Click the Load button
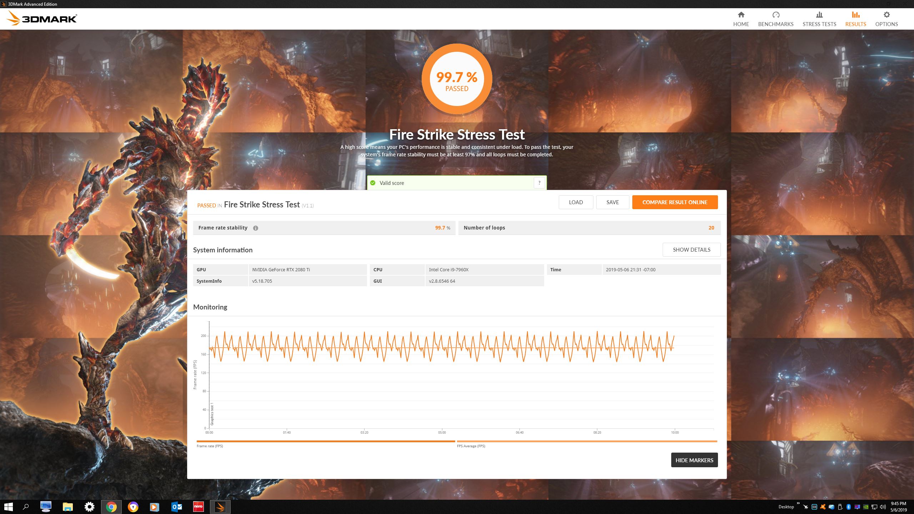Screen dimensions: 914x514 [576, 202]
